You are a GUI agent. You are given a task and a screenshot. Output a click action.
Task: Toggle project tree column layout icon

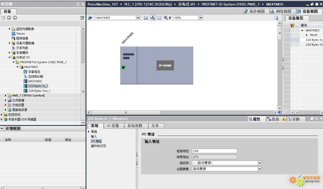78,4
